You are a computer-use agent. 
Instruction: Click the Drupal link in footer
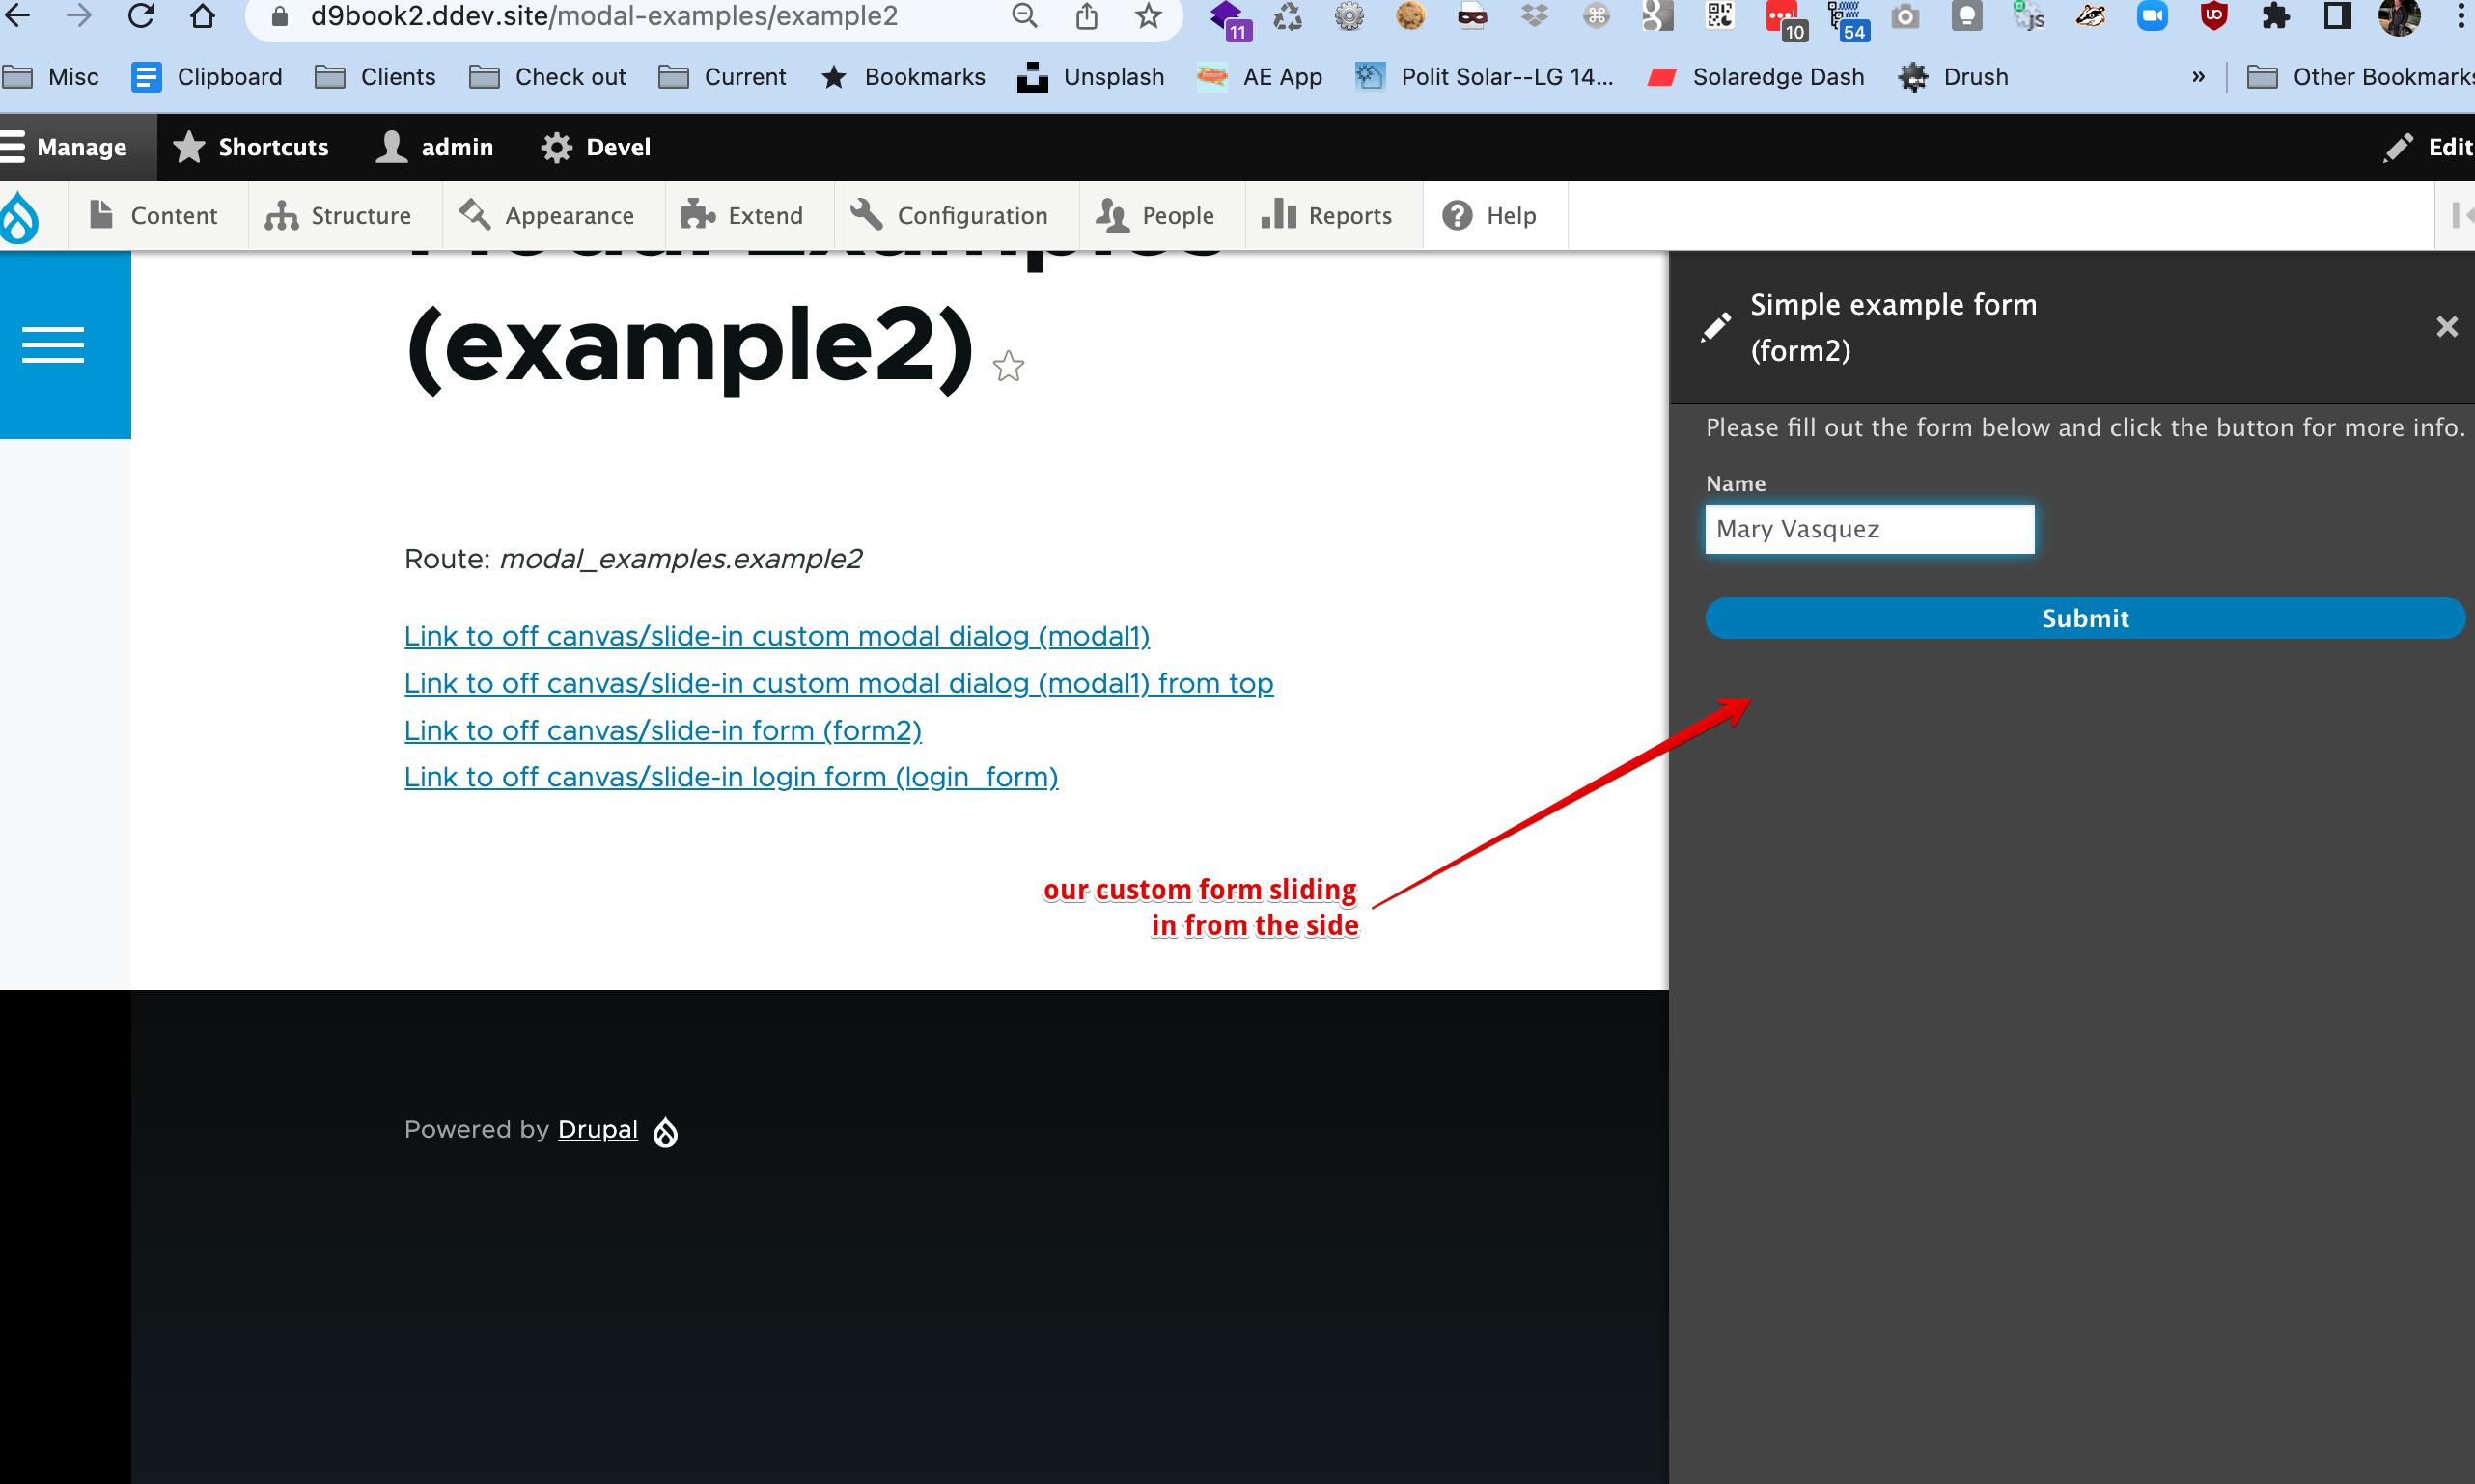click(598, 1129)
